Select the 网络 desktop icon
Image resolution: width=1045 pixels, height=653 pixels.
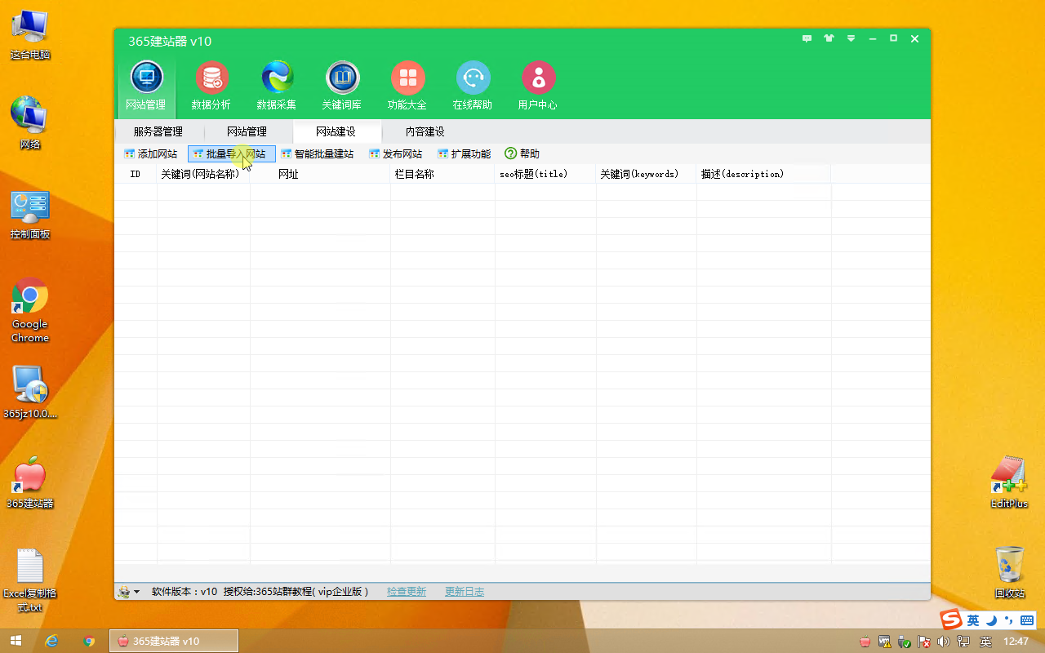pyautogui.click(x=30, y=122)
